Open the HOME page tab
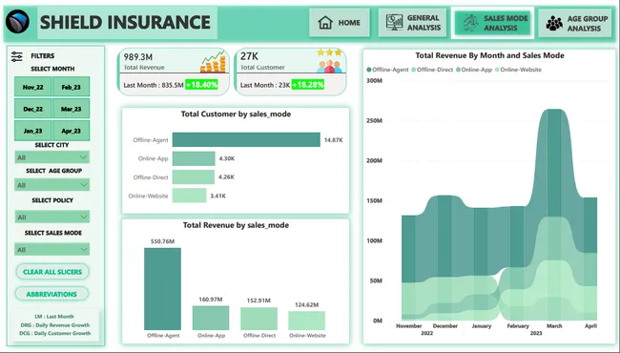 click(340, 23)
